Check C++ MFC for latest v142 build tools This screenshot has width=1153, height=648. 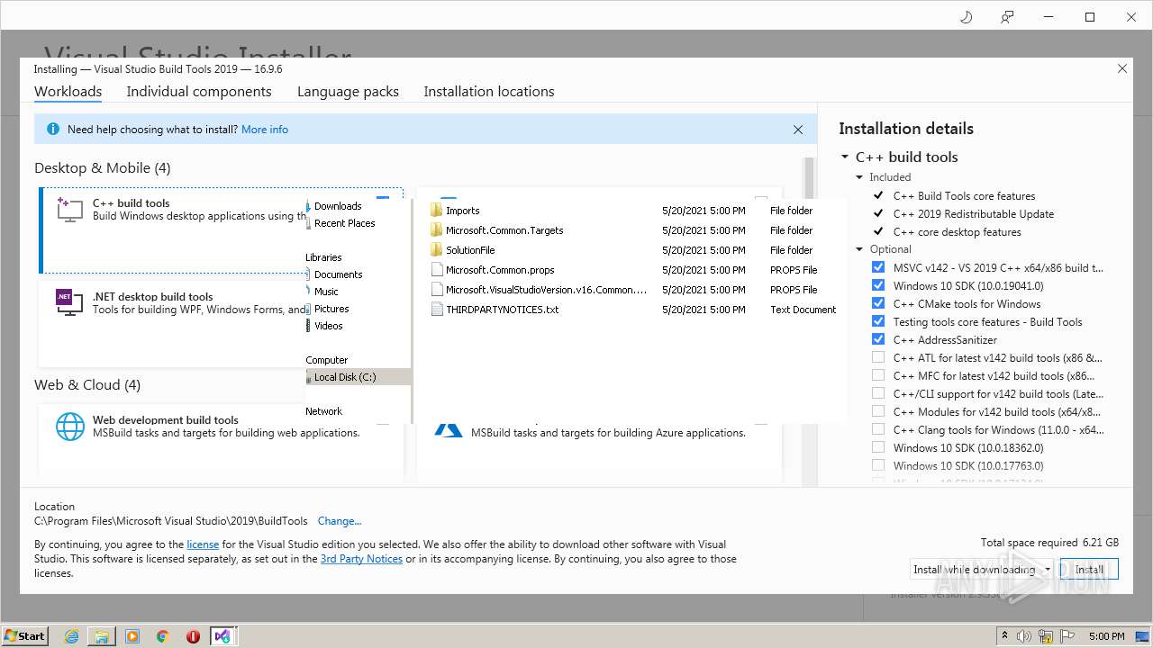pyautogui.click(x=878, y=375)
